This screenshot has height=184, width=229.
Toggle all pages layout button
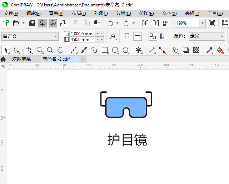(153, 36)
